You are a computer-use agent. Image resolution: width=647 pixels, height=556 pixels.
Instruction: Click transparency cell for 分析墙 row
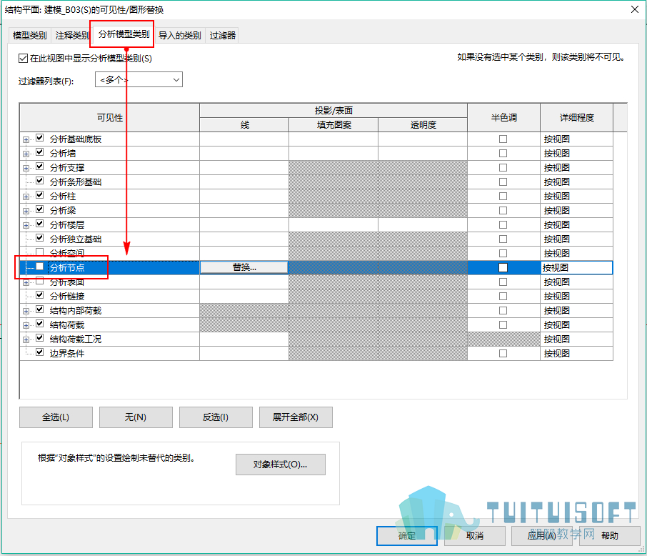tap(423, 153)
